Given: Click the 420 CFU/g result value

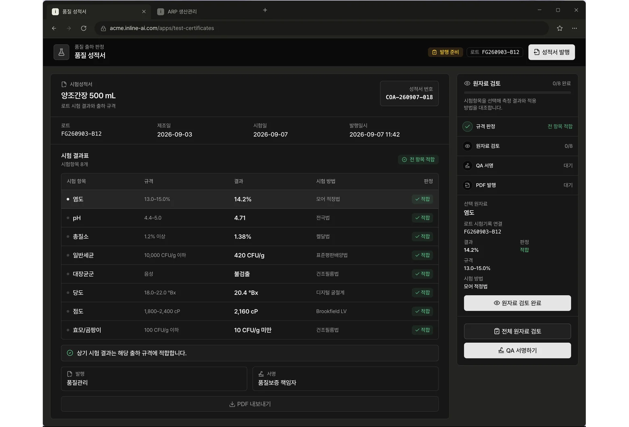Looking at the screenshot, I should click(249, 255).
